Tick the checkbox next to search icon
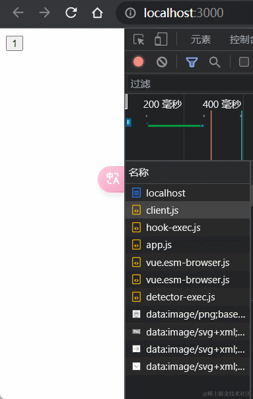Screen dimensions: 253x399 click(244, 62)
